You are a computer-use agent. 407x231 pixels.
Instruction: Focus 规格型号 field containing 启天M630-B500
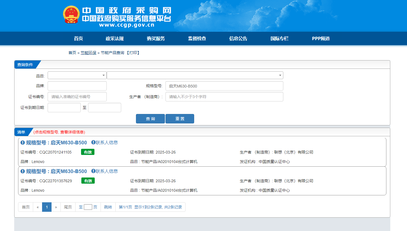[x=224, y=86]
